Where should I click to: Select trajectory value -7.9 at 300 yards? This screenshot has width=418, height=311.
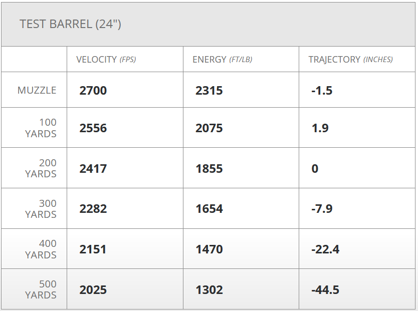[x=322, y=209]
